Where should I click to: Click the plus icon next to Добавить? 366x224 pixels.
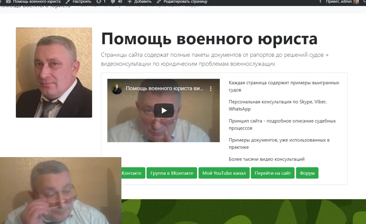click(x=129, y=2)
